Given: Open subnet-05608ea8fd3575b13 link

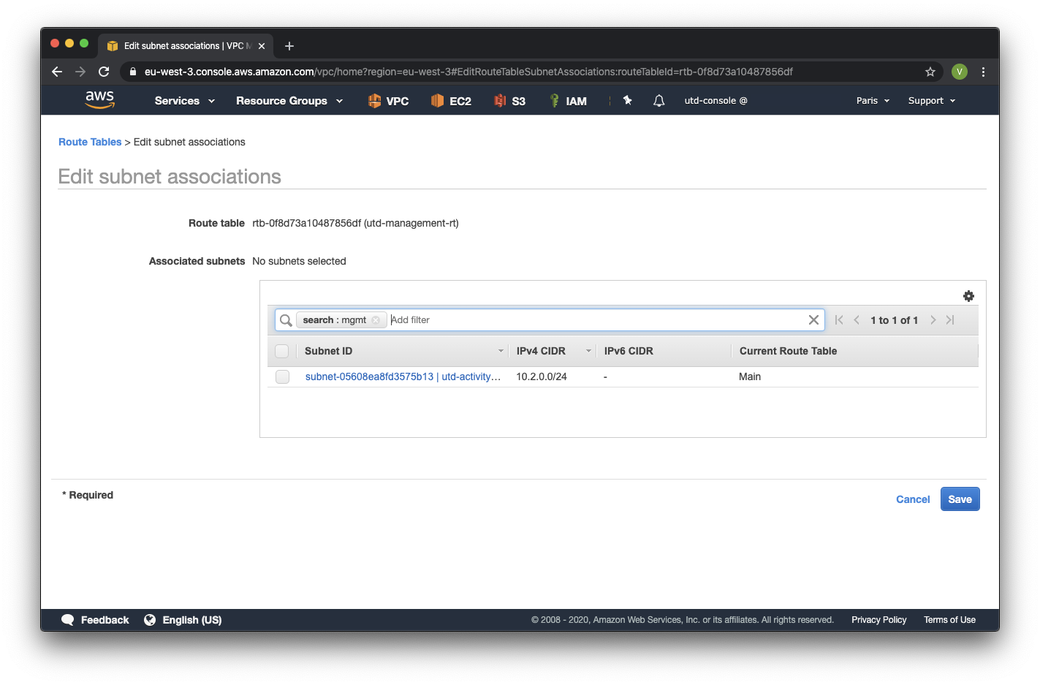Looking at the screenshot, I should (x=403, y=376).
